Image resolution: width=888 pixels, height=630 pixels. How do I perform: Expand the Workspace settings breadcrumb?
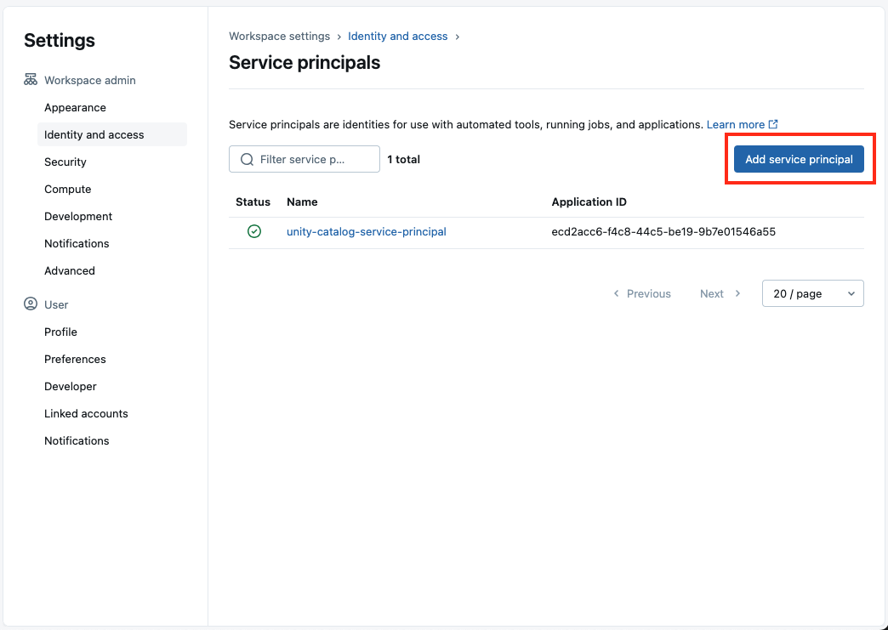[x=279, y=36]
